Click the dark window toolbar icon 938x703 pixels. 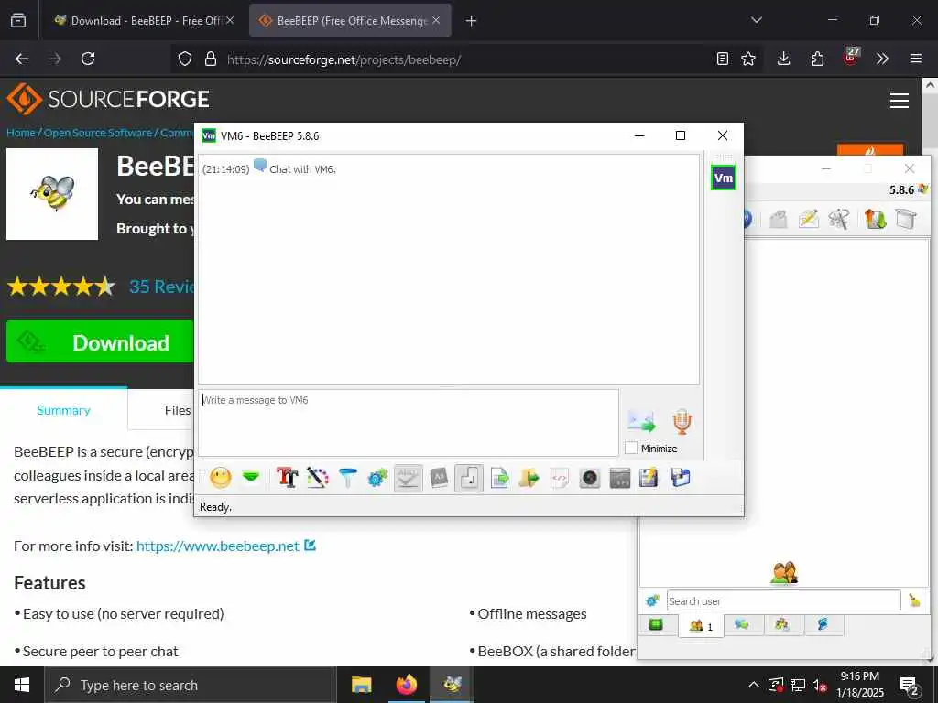pos(620,478)
